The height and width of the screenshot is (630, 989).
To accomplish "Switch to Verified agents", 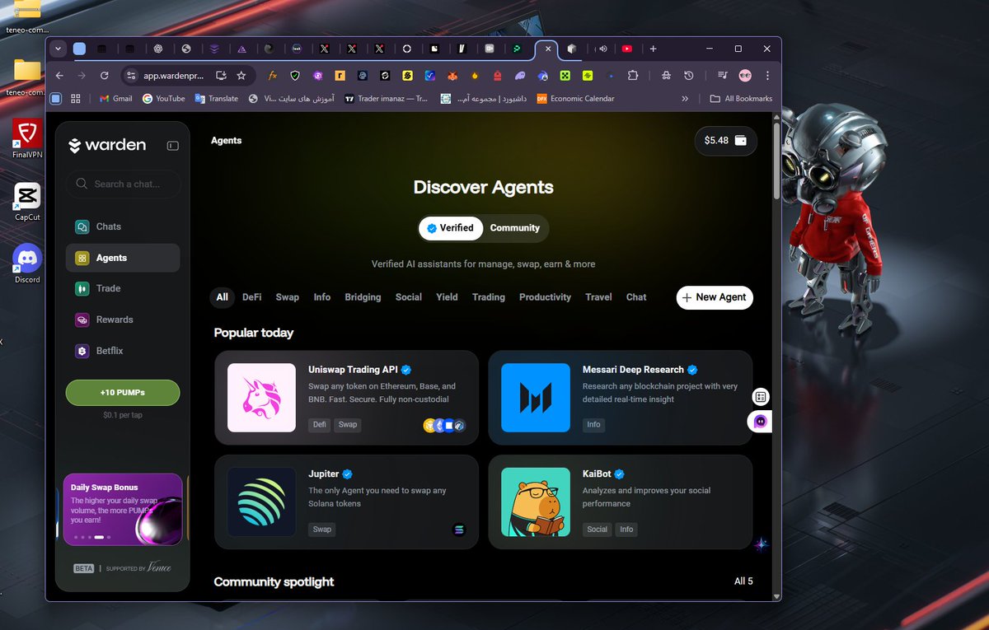I will click(x=450, y=228).
